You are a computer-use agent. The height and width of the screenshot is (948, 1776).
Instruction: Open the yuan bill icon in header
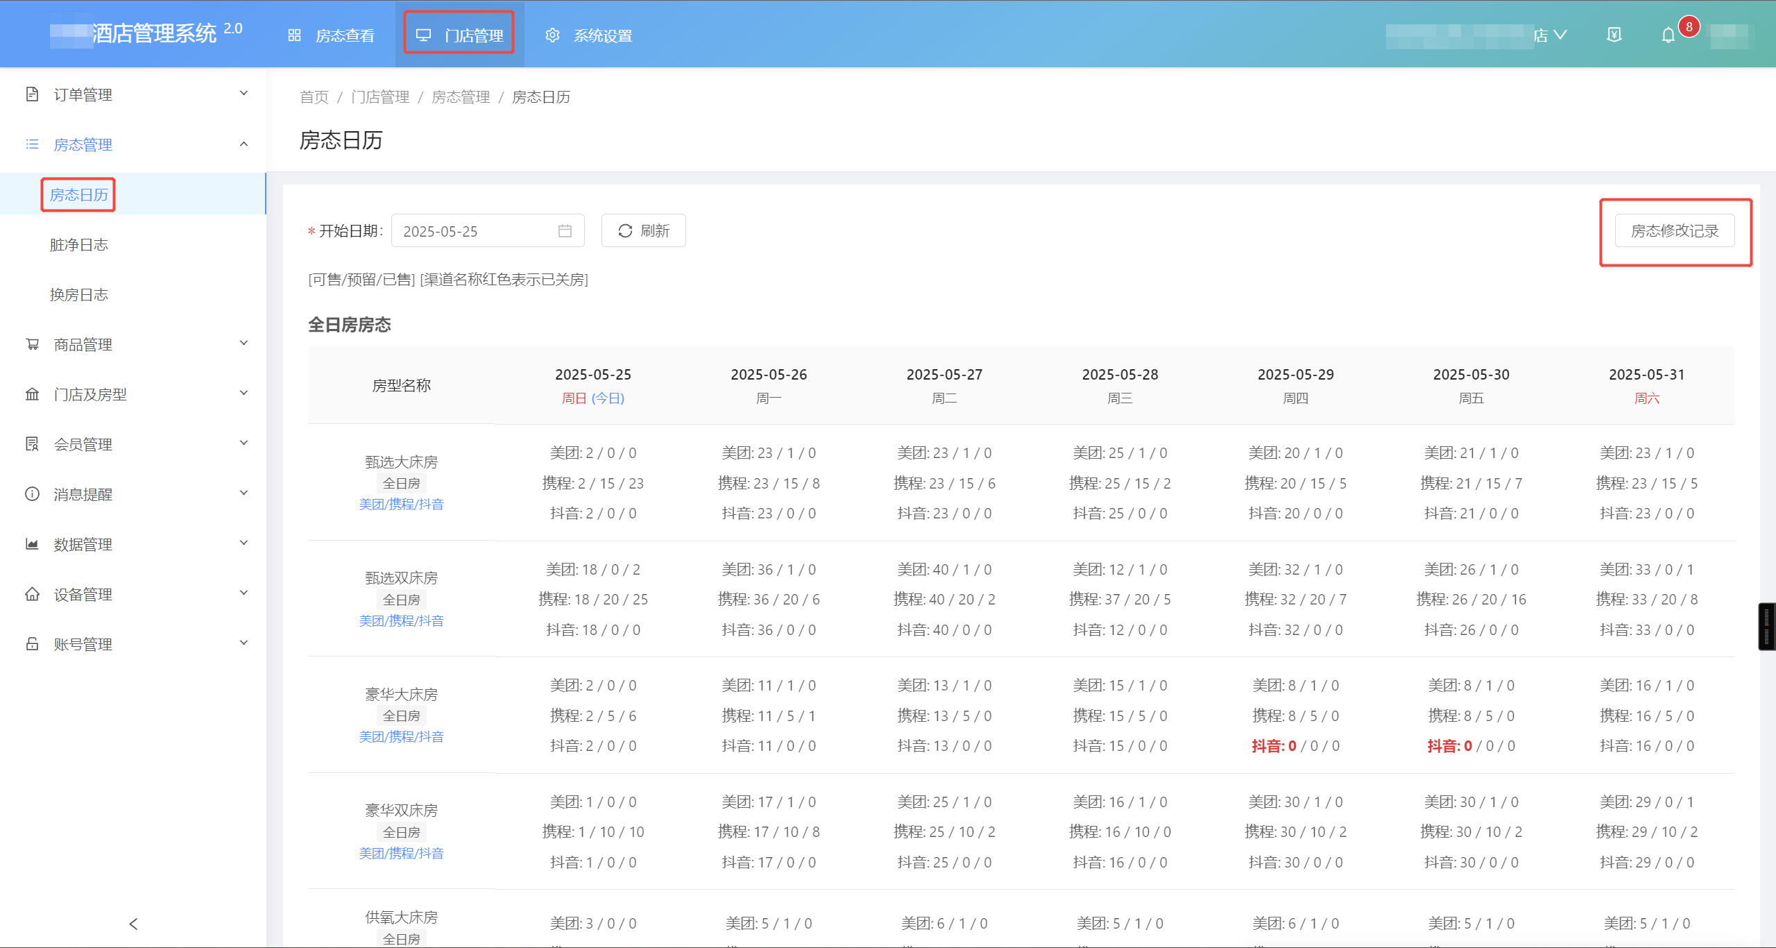1614,35
